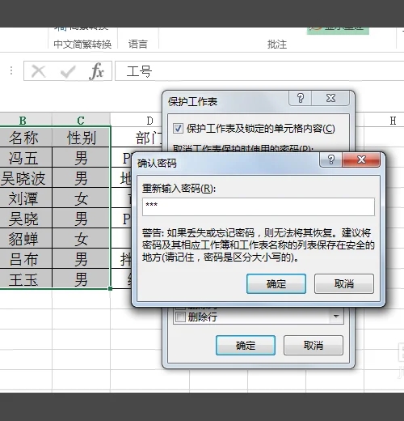The height and width of the screenshot is (421, 404).
Task: Click the 批注 ribbon group label
Action: click(x=277, y=44)
